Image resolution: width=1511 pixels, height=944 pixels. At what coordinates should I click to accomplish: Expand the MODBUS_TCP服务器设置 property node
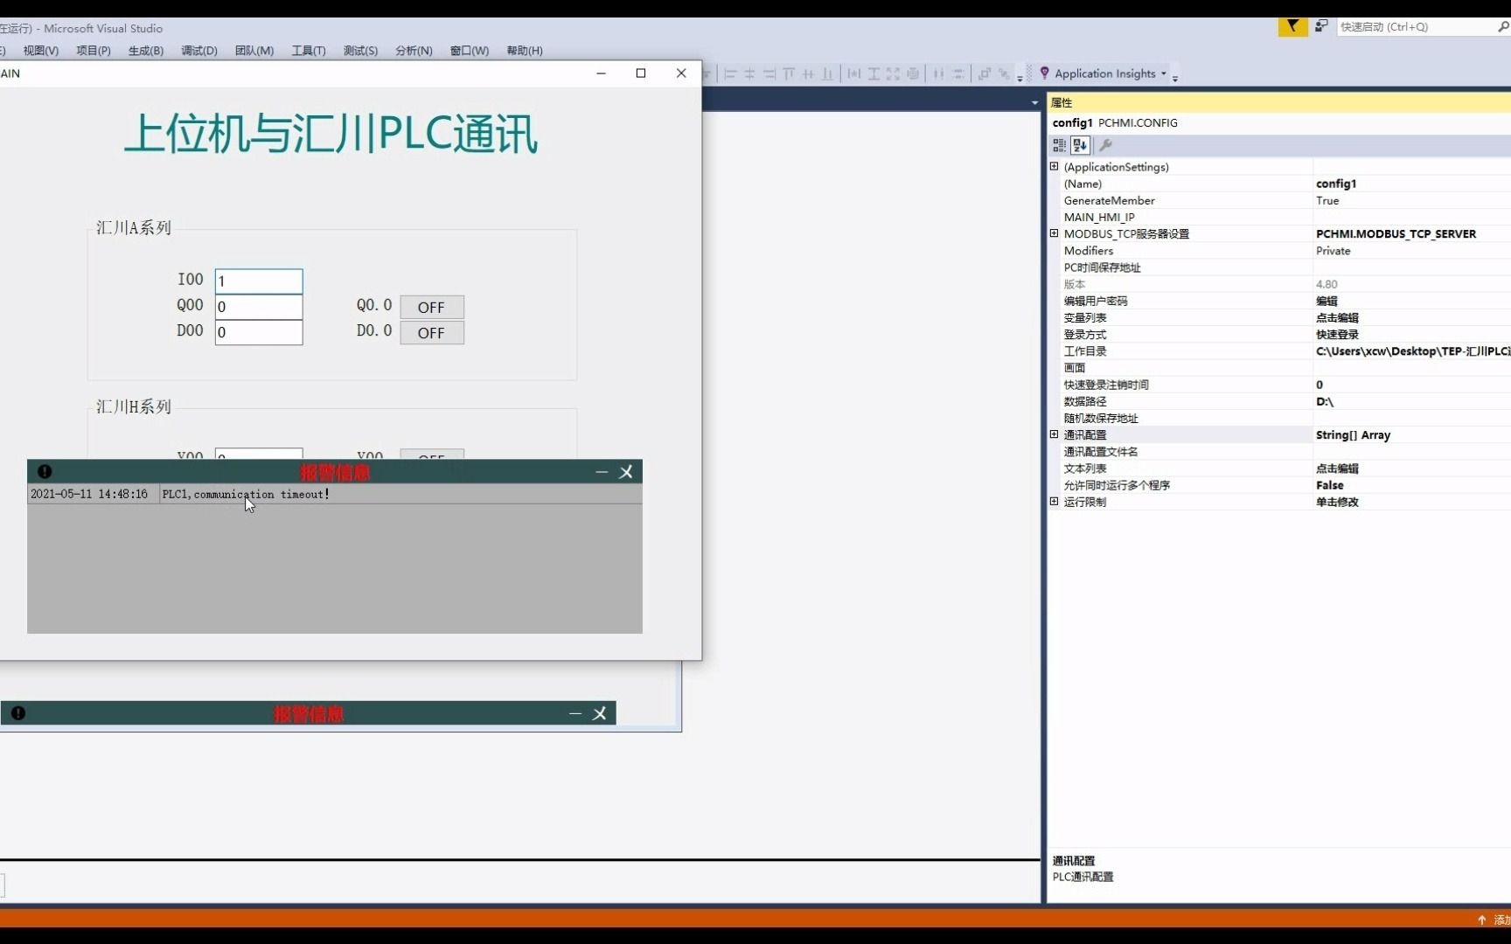click(1054, 233)
